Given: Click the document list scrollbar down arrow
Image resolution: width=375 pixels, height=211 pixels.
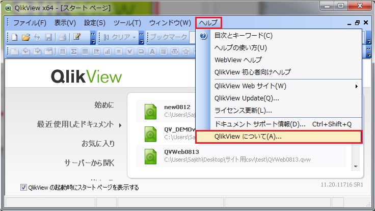Looking at the screenshot, I should (x=356, y=166).
